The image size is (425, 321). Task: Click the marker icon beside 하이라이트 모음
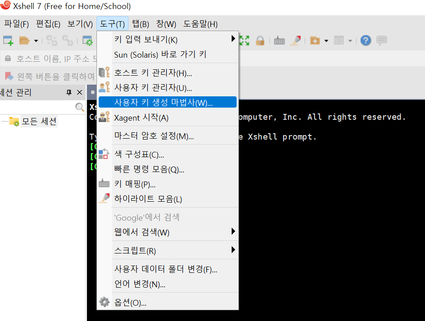coord(105,199)
